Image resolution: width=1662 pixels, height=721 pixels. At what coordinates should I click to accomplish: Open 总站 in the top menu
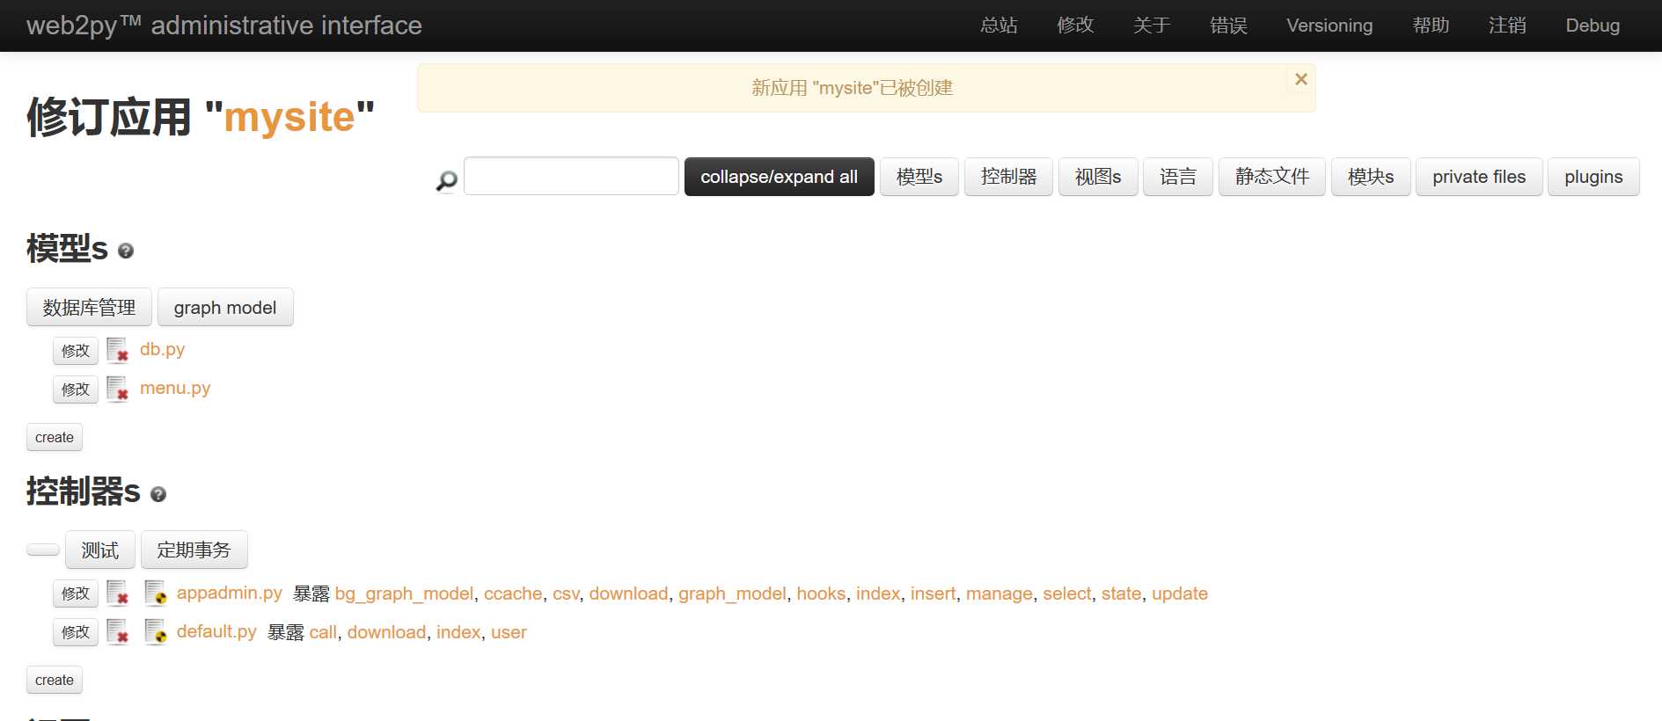coord(999,25)
